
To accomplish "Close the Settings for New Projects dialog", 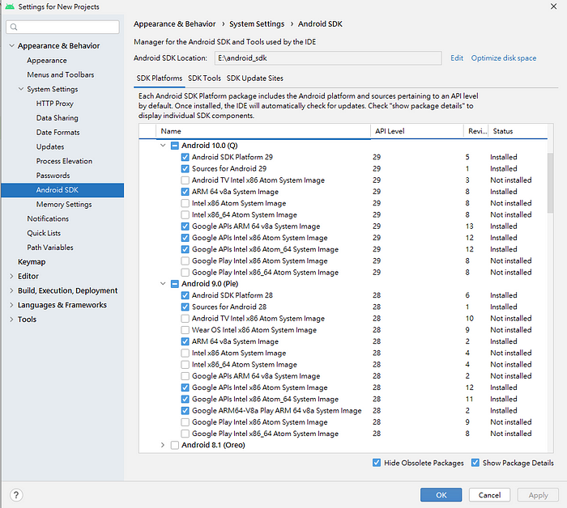I will pyautogui.click(x=553, y=6).
